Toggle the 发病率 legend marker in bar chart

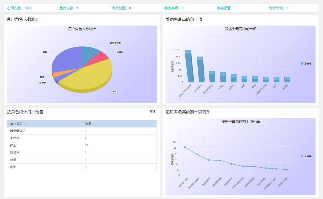point(302,63)
